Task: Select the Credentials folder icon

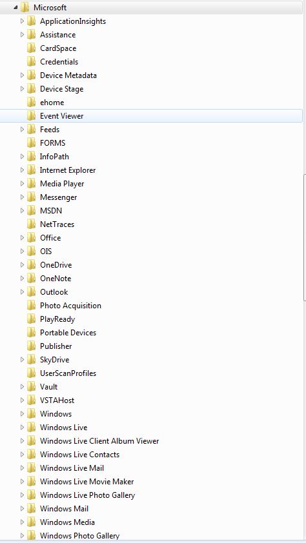Action: pos(31,62)
